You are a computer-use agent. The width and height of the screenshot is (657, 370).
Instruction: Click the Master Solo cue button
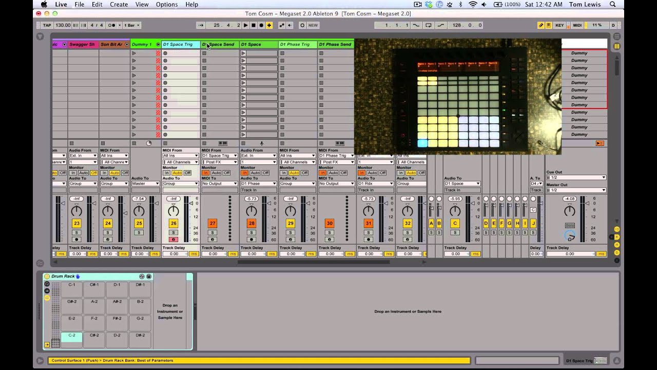pyautogui.click(x=570, y=226)
